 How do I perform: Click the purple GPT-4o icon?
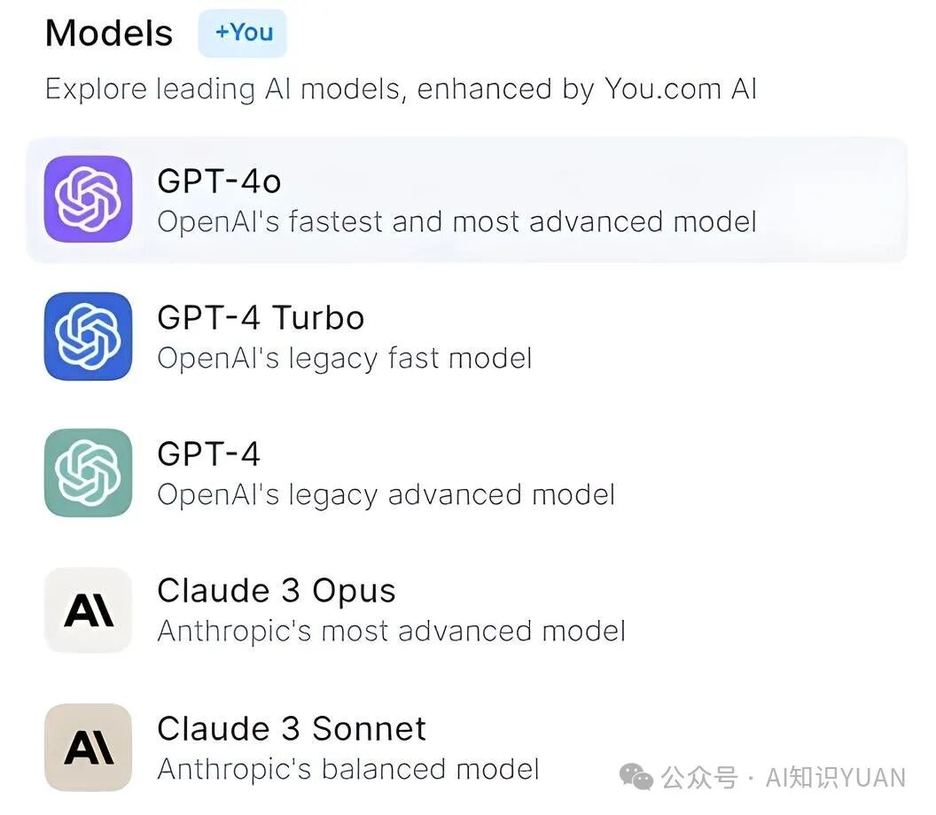tap(89, 199)
